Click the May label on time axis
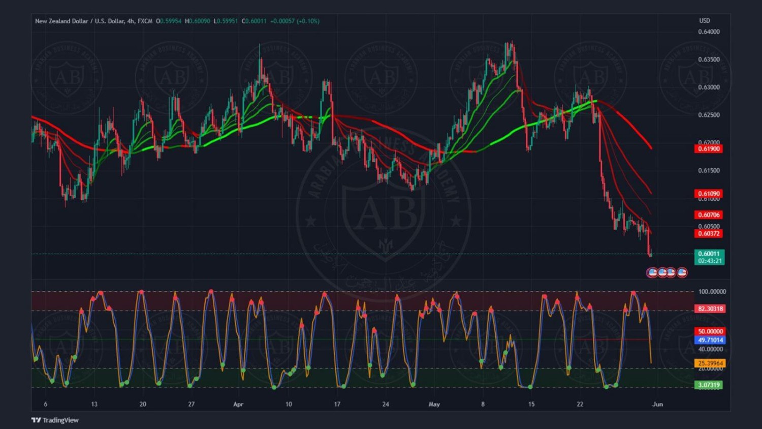This screenshot has height=429, width=762. tap(434, 405)
